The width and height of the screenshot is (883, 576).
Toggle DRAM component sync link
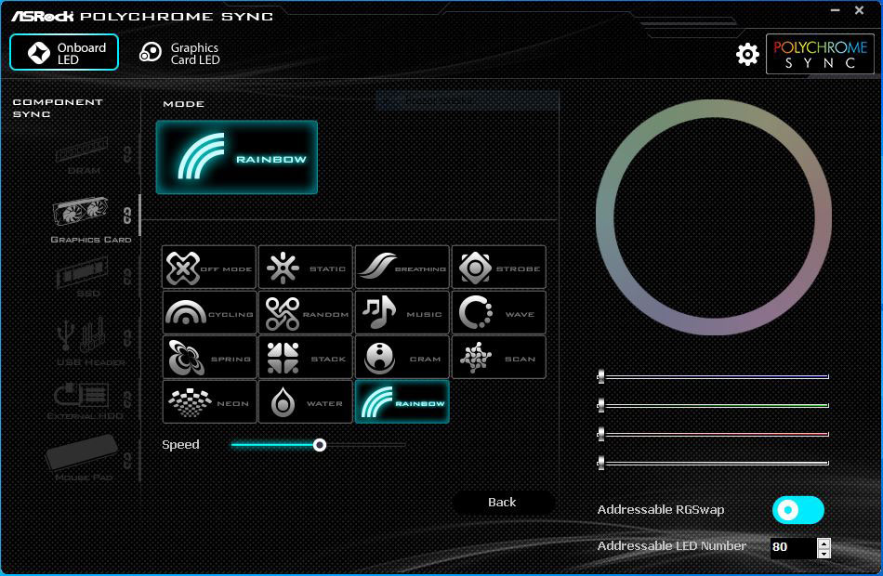pyautogui.click(x=127, y=151)
